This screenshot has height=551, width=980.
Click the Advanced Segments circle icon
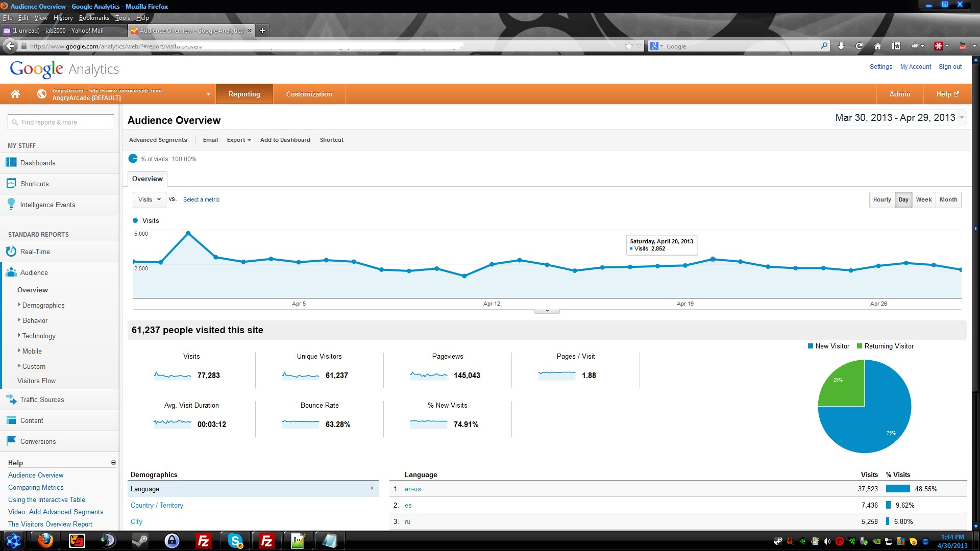coord(133,159)
